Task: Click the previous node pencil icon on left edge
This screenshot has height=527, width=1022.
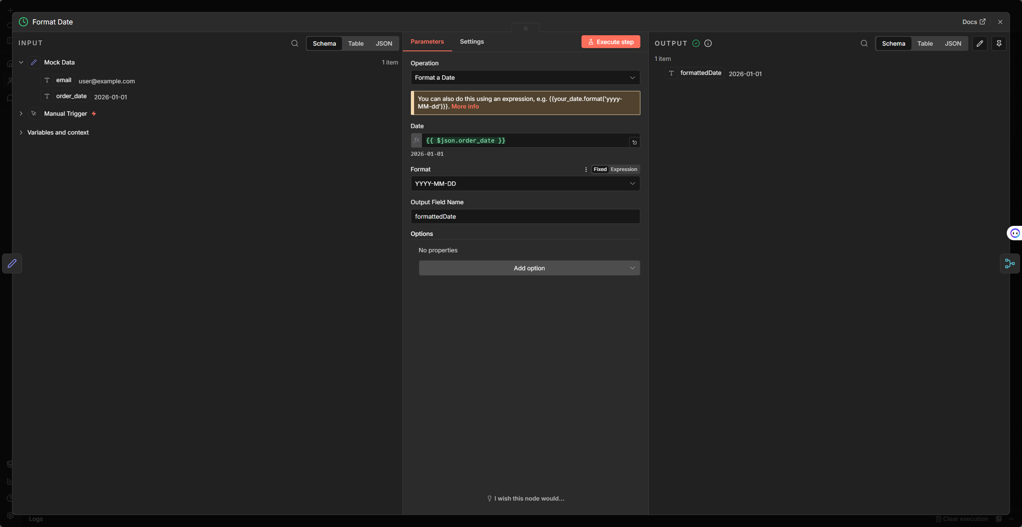Action: (12, 263)
